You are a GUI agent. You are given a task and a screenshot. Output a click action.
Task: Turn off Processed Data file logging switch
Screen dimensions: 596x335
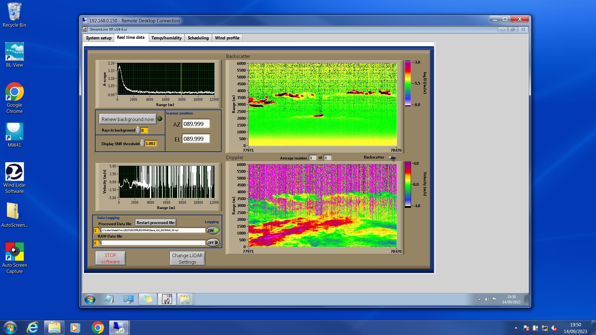[213, 230]
